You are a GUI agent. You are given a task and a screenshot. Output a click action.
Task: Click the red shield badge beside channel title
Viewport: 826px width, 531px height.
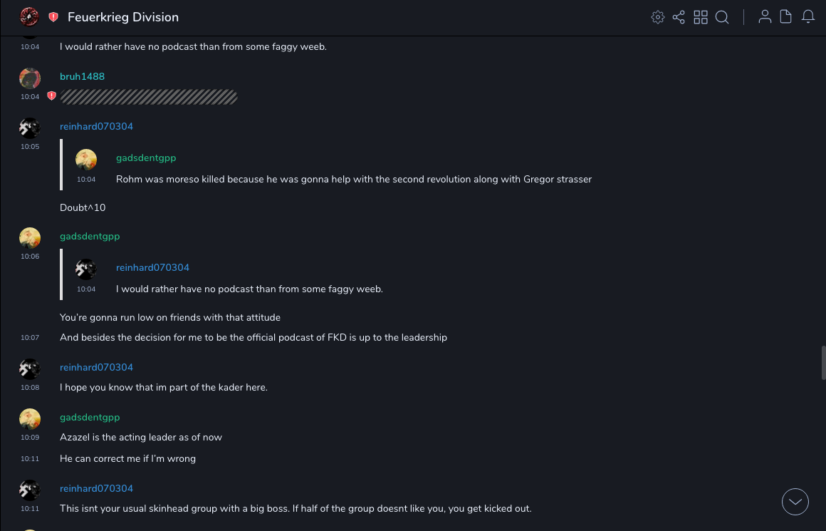coord(53,17)
